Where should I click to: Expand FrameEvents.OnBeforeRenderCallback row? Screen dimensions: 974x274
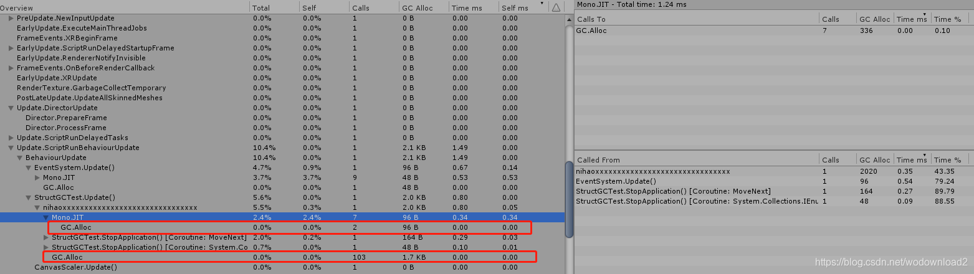tap(11, 68)
